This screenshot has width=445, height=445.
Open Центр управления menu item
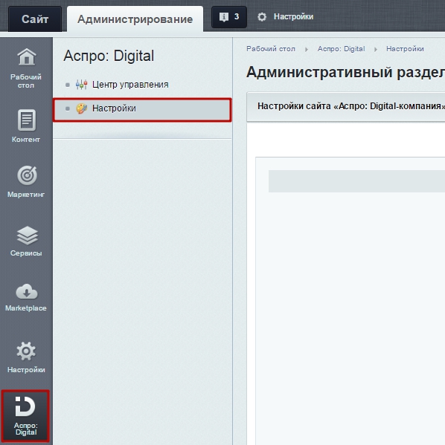(130, 85)
